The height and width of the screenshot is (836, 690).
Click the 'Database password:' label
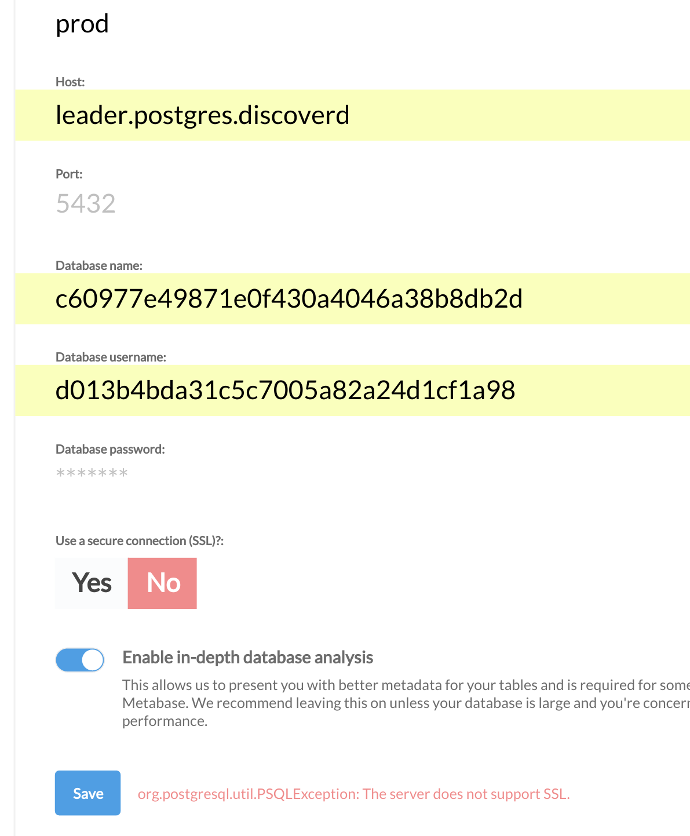(110, 449)
